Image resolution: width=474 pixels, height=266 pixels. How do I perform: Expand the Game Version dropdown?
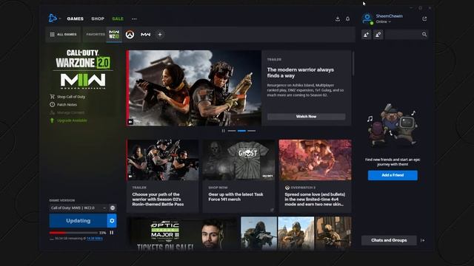click(79, 208)
